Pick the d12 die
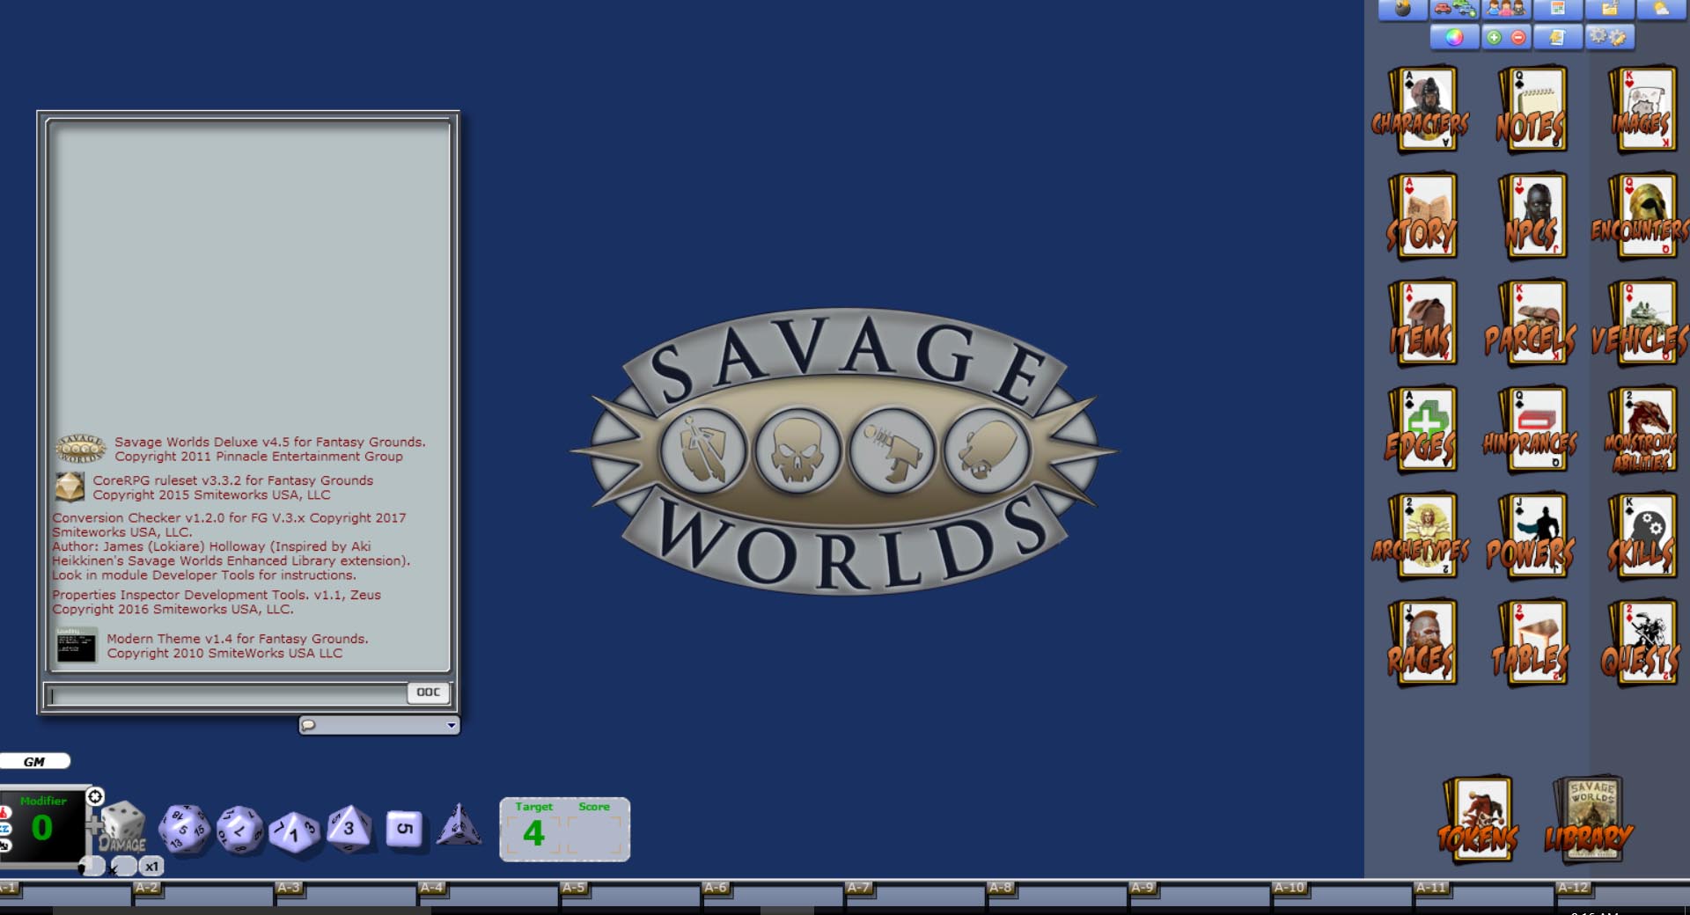This screenshot has height=915, width=1690. tap(239, 830)
